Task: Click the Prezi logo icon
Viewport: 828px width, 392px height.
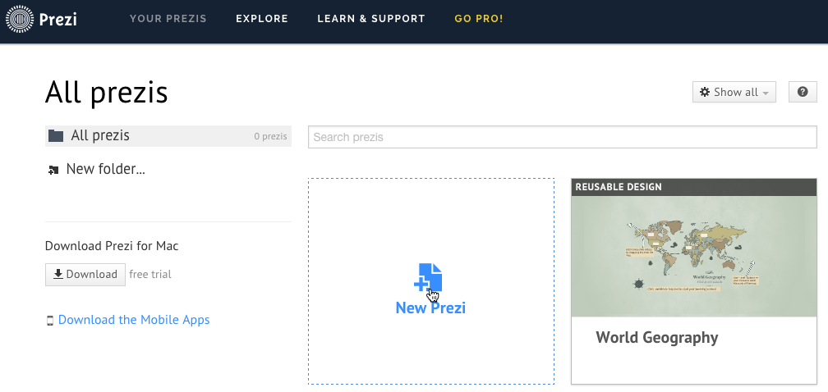Action: coord(20,19)
